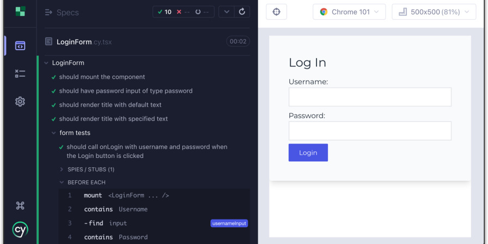Click the contains Password command row
Screen dimensions: 488x244
(154, 237)
